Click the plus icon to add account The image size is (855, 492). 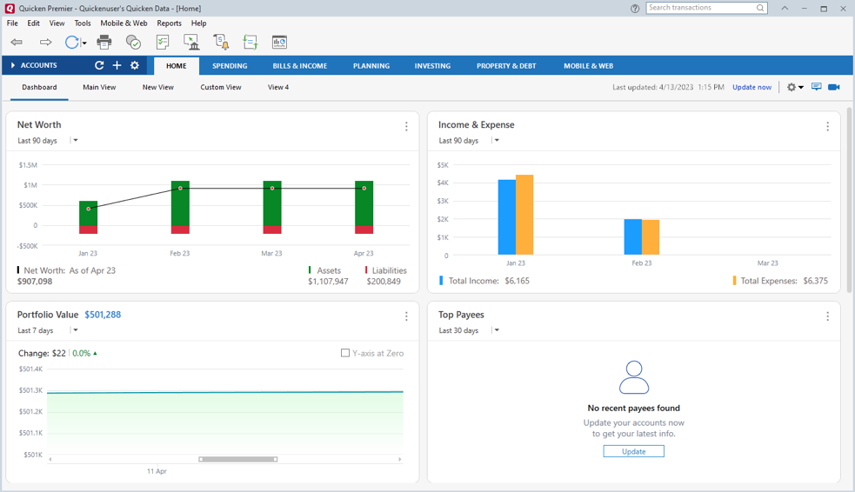tap(117, 65)
